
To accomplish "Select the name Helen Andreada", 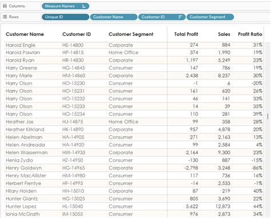I will pyautogui.click(x=25, y=145).
